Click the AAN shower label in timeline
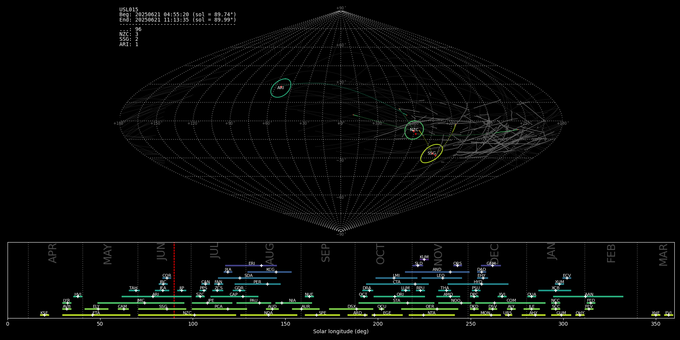 589,295
